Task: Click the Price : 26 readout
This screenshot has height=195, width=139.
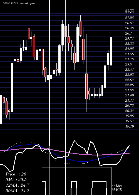Action: [x=16, y=174]
